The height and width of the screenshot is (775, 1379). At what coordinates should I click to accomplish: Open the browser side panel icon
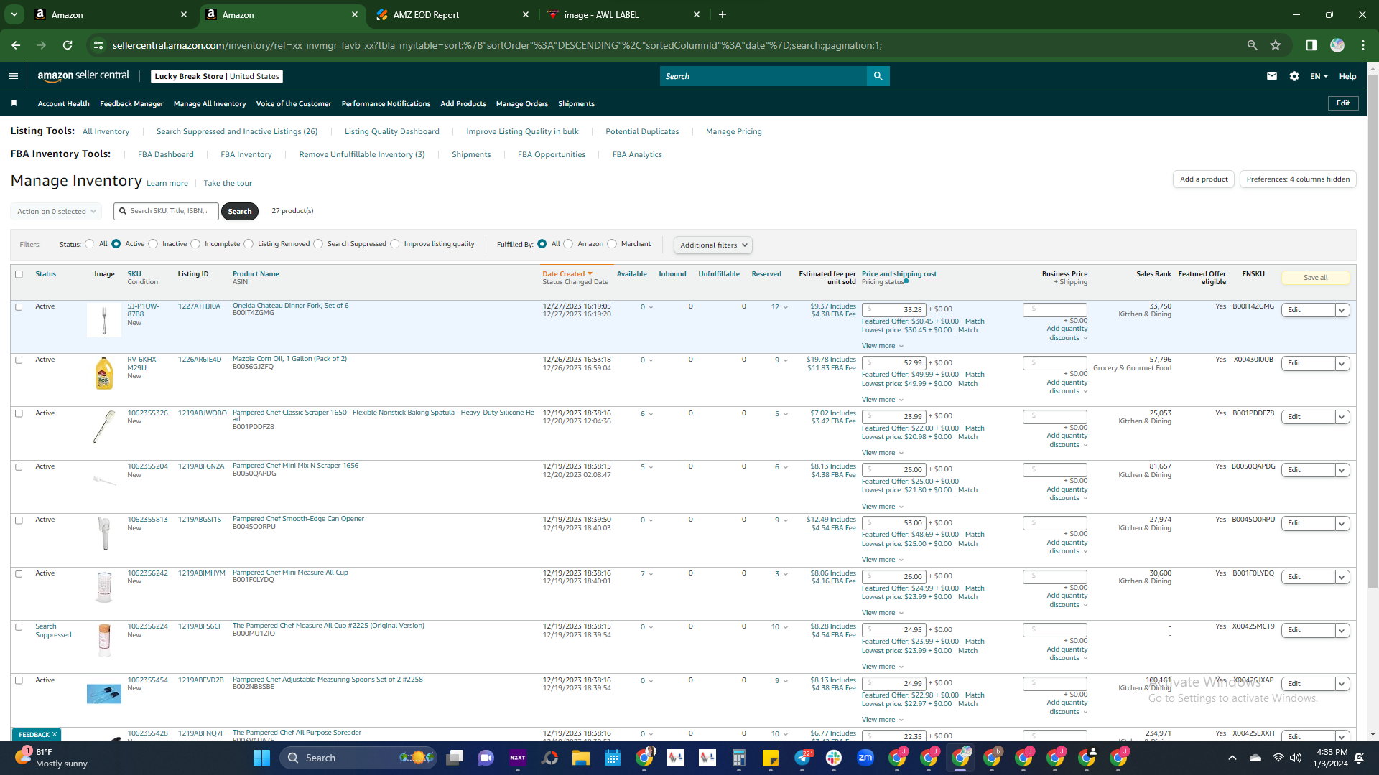tap(1311, 45)
